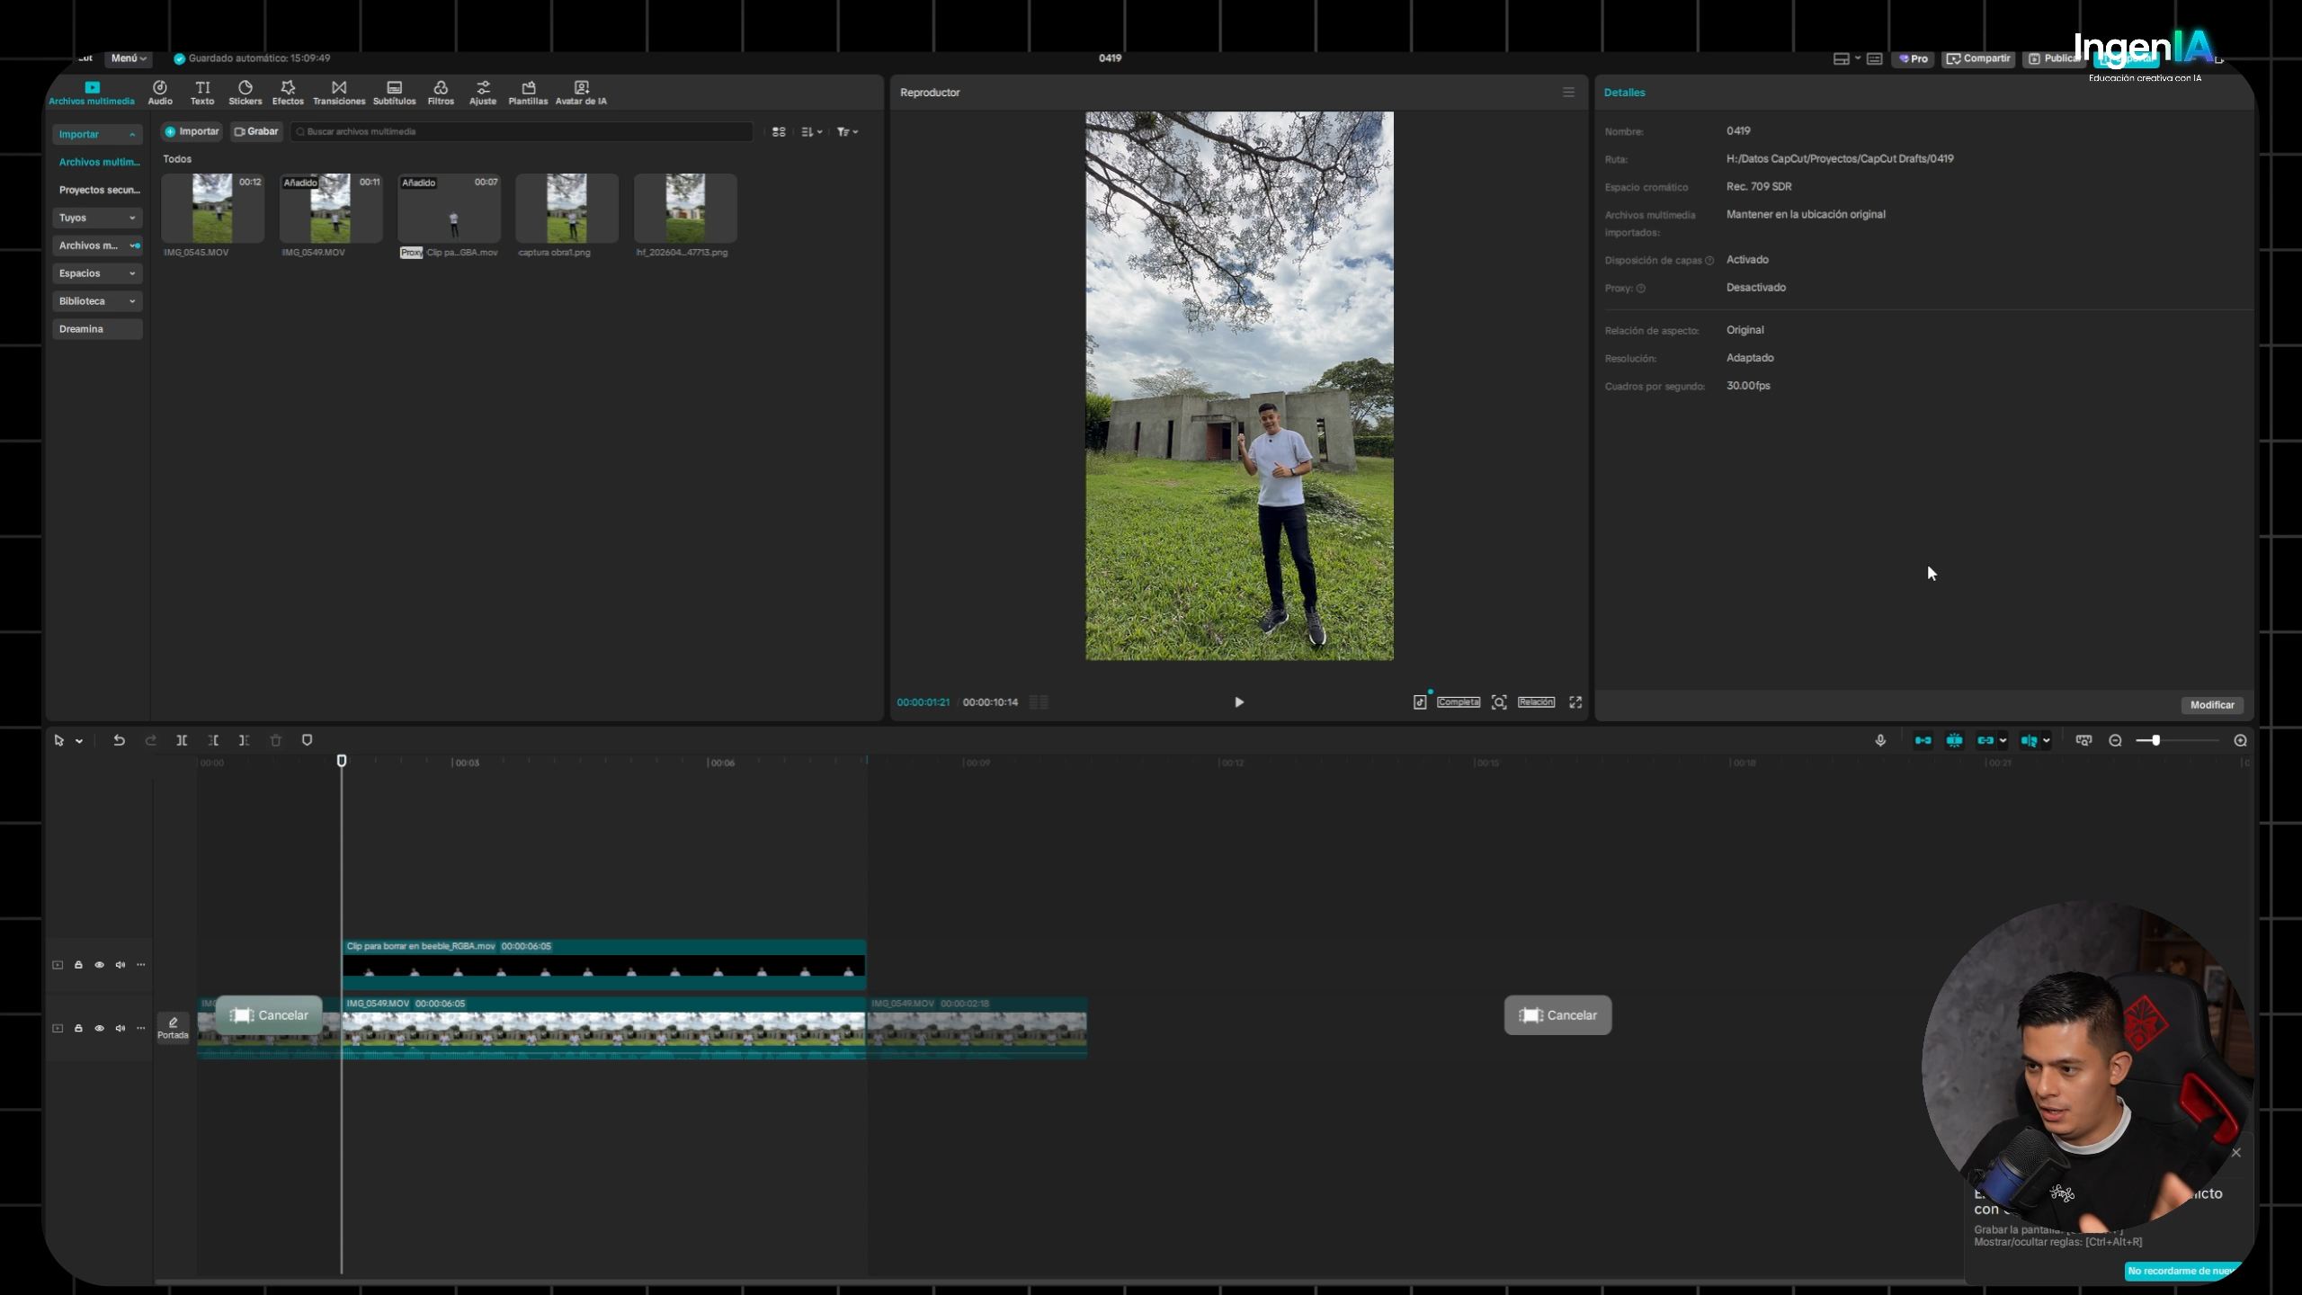
Task: Select the IMG_0545.MOV thumbnail
Action: coord(213,209)
